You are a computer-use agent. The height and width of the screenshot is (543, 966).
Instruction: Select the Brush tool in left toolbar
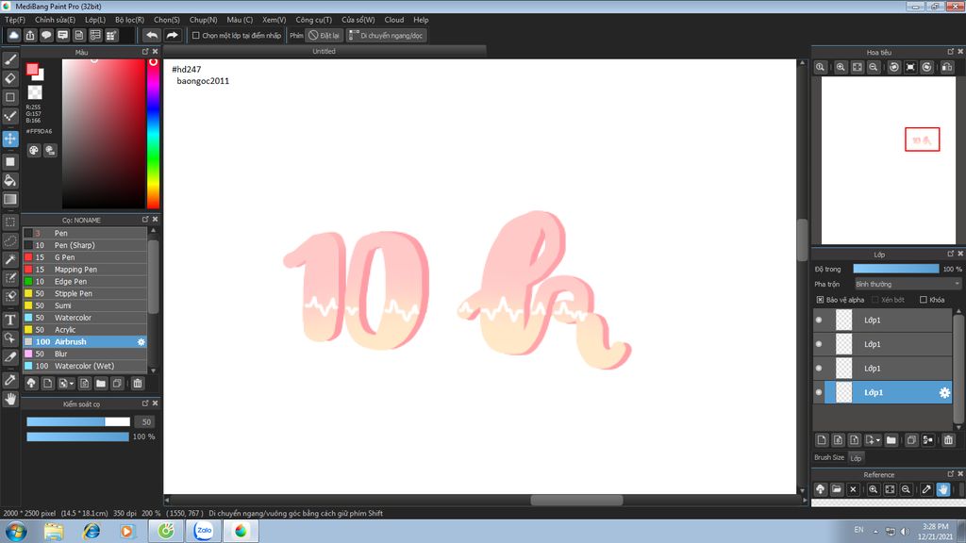(x=9, y=59)
